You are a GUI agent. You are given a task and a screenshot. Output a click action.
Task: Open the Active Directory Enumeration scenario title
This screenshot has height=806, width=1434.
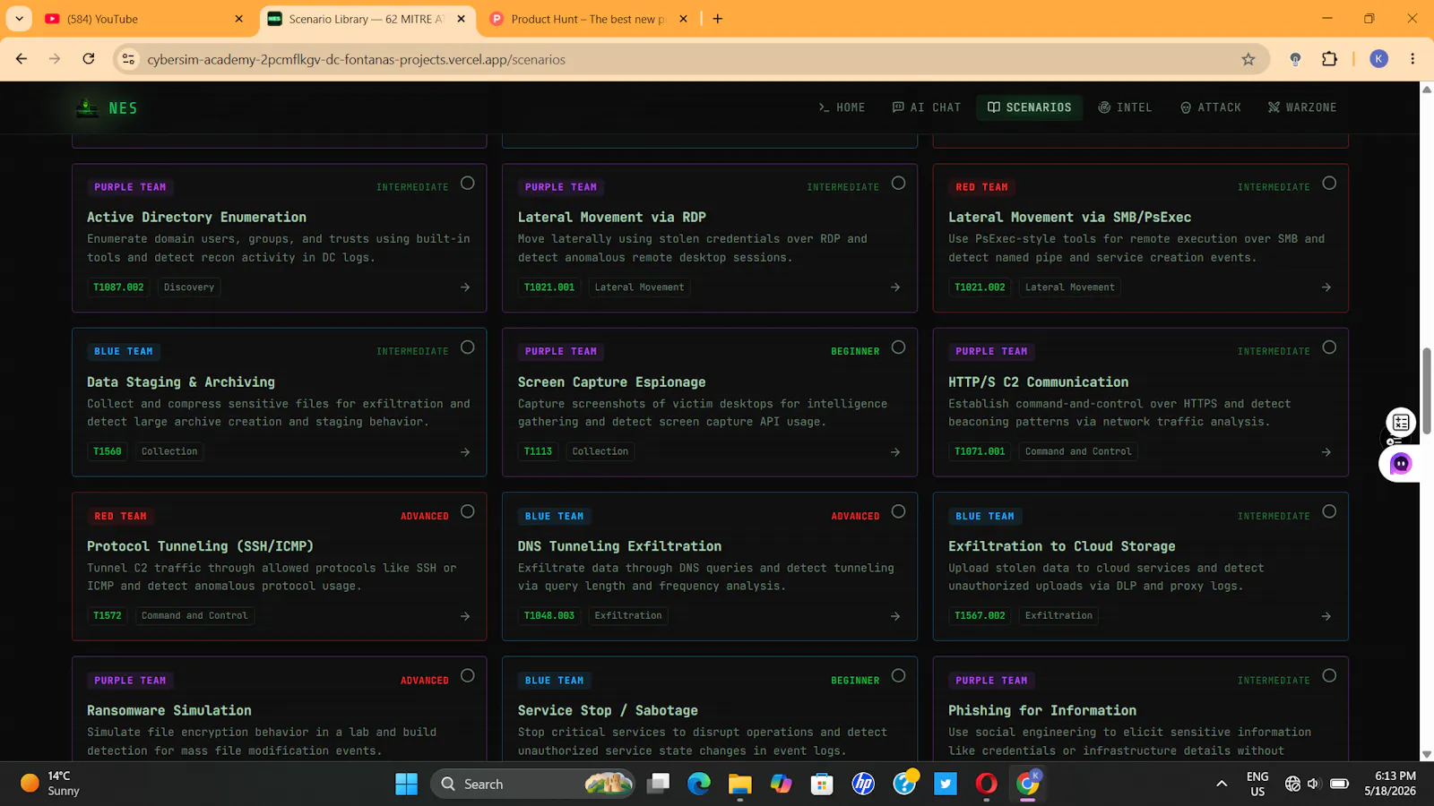click(196, 218)
